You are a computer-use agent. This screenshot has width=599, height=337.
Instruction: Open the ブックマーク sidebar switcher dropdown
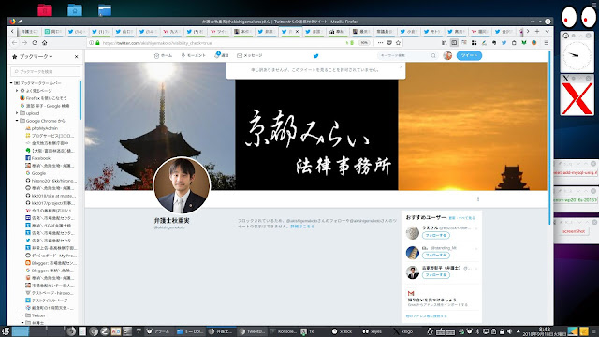pos(36,56)
